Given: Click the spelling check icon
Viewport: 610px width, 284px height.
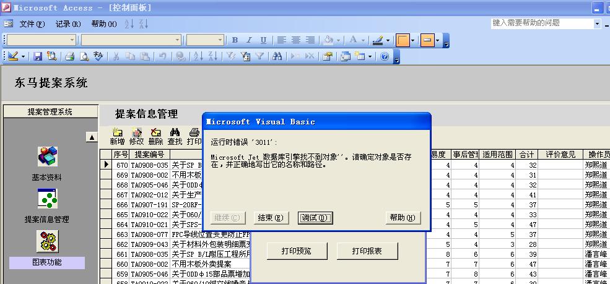Looking at the screenshot, I should coord(98,57).
